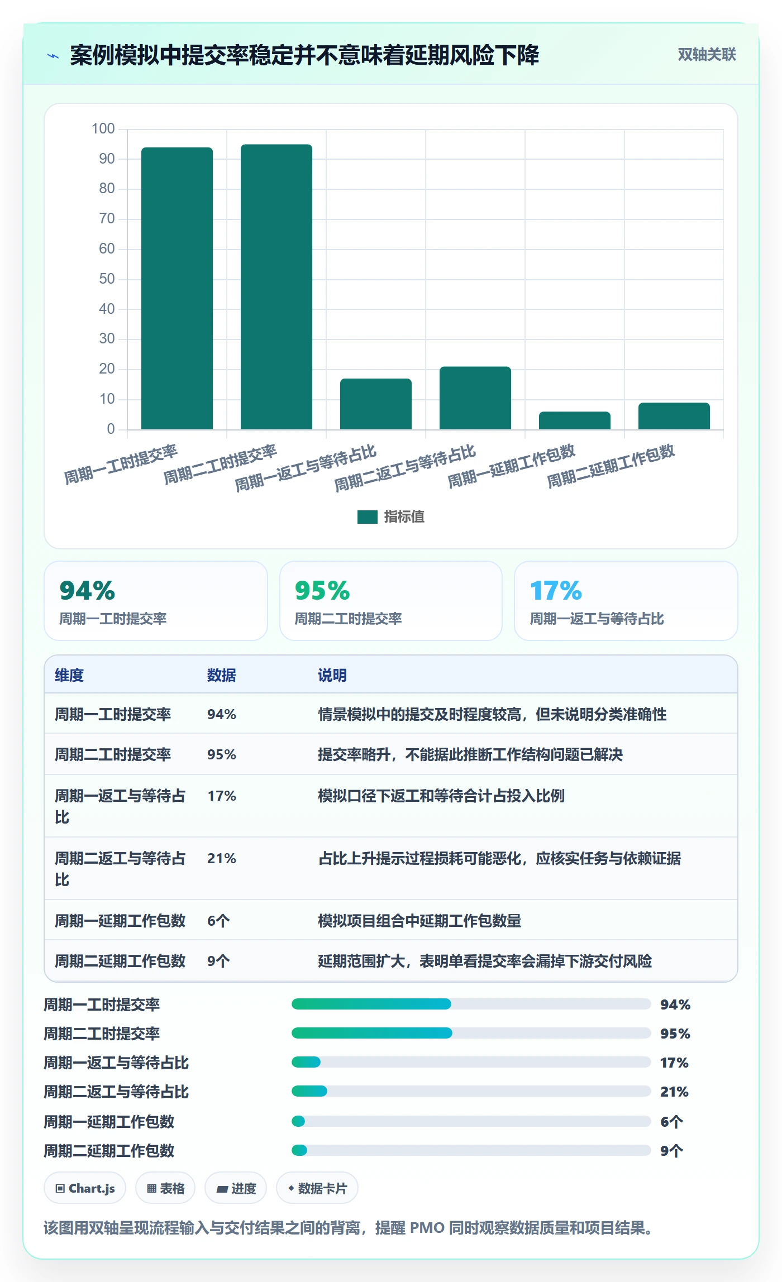Click the 进度 tag chip

(236, 1188)
